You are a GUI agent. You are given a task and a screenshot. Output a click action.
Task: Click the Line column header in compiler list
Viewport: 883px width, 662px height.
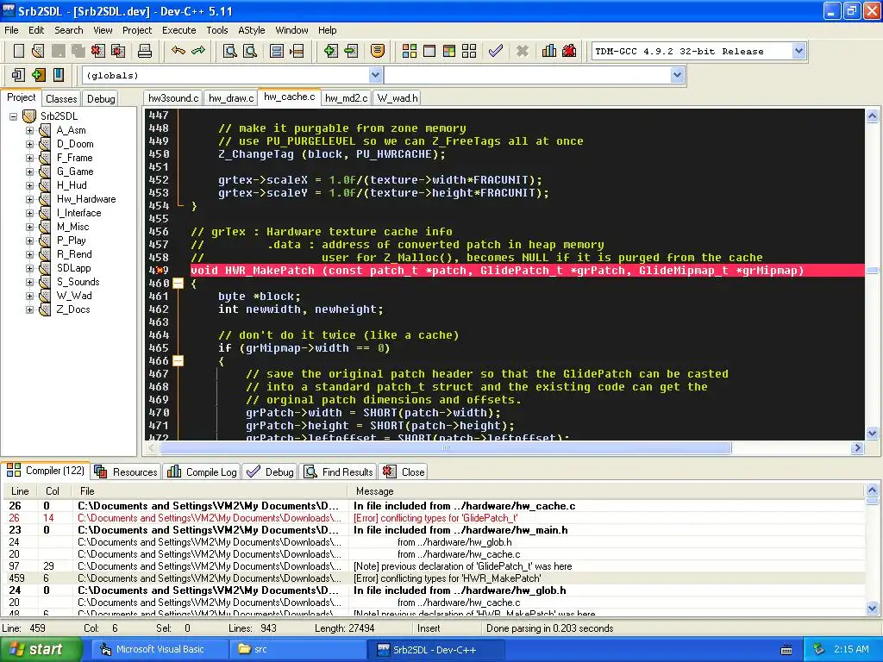(x=21, y=491)
